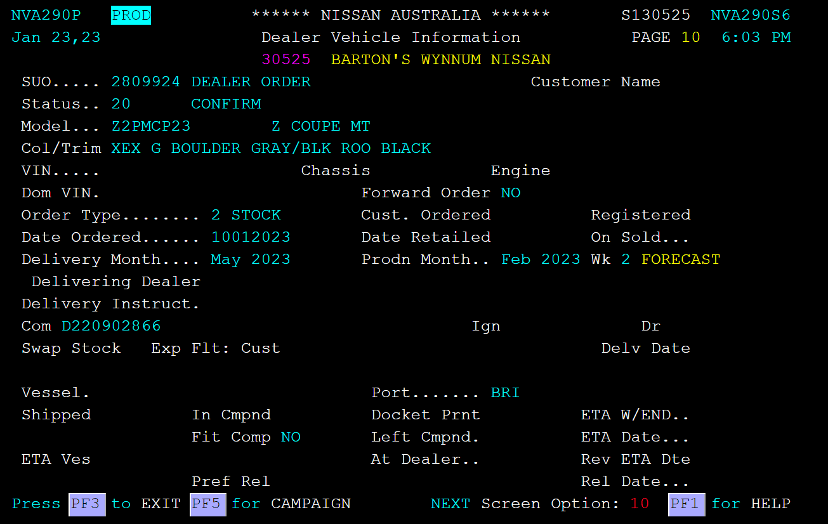Select the Com number D220902866

111,326
